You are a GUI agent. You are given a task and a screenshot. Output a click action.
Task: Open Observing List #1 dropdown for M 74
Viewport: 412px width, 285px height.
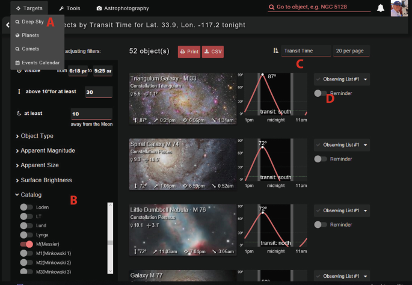341,144
